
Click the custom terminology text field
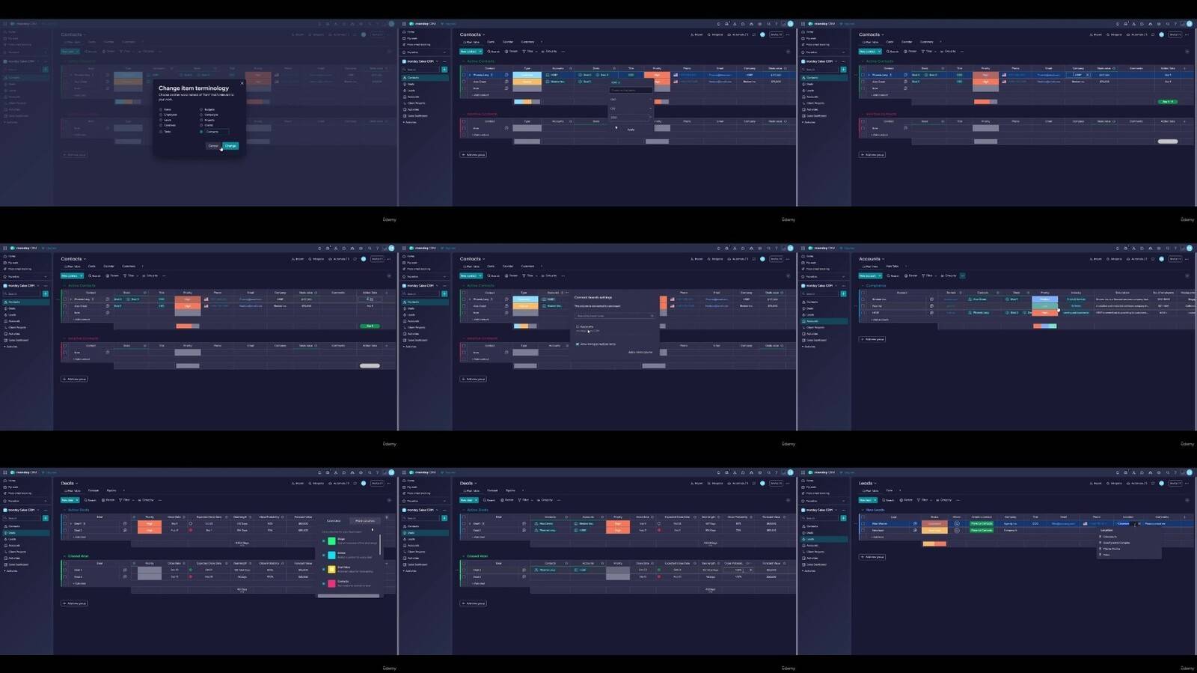[x=216, y=132]
